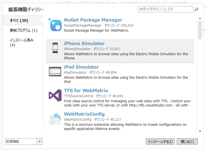Click the TFS for WebMatrix title
This screenshot has height=151, width=207.
86,91
